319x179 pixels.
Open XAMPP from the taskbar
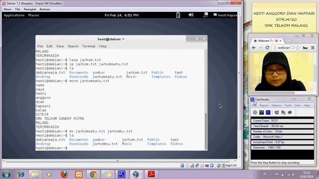pos(79,175)
